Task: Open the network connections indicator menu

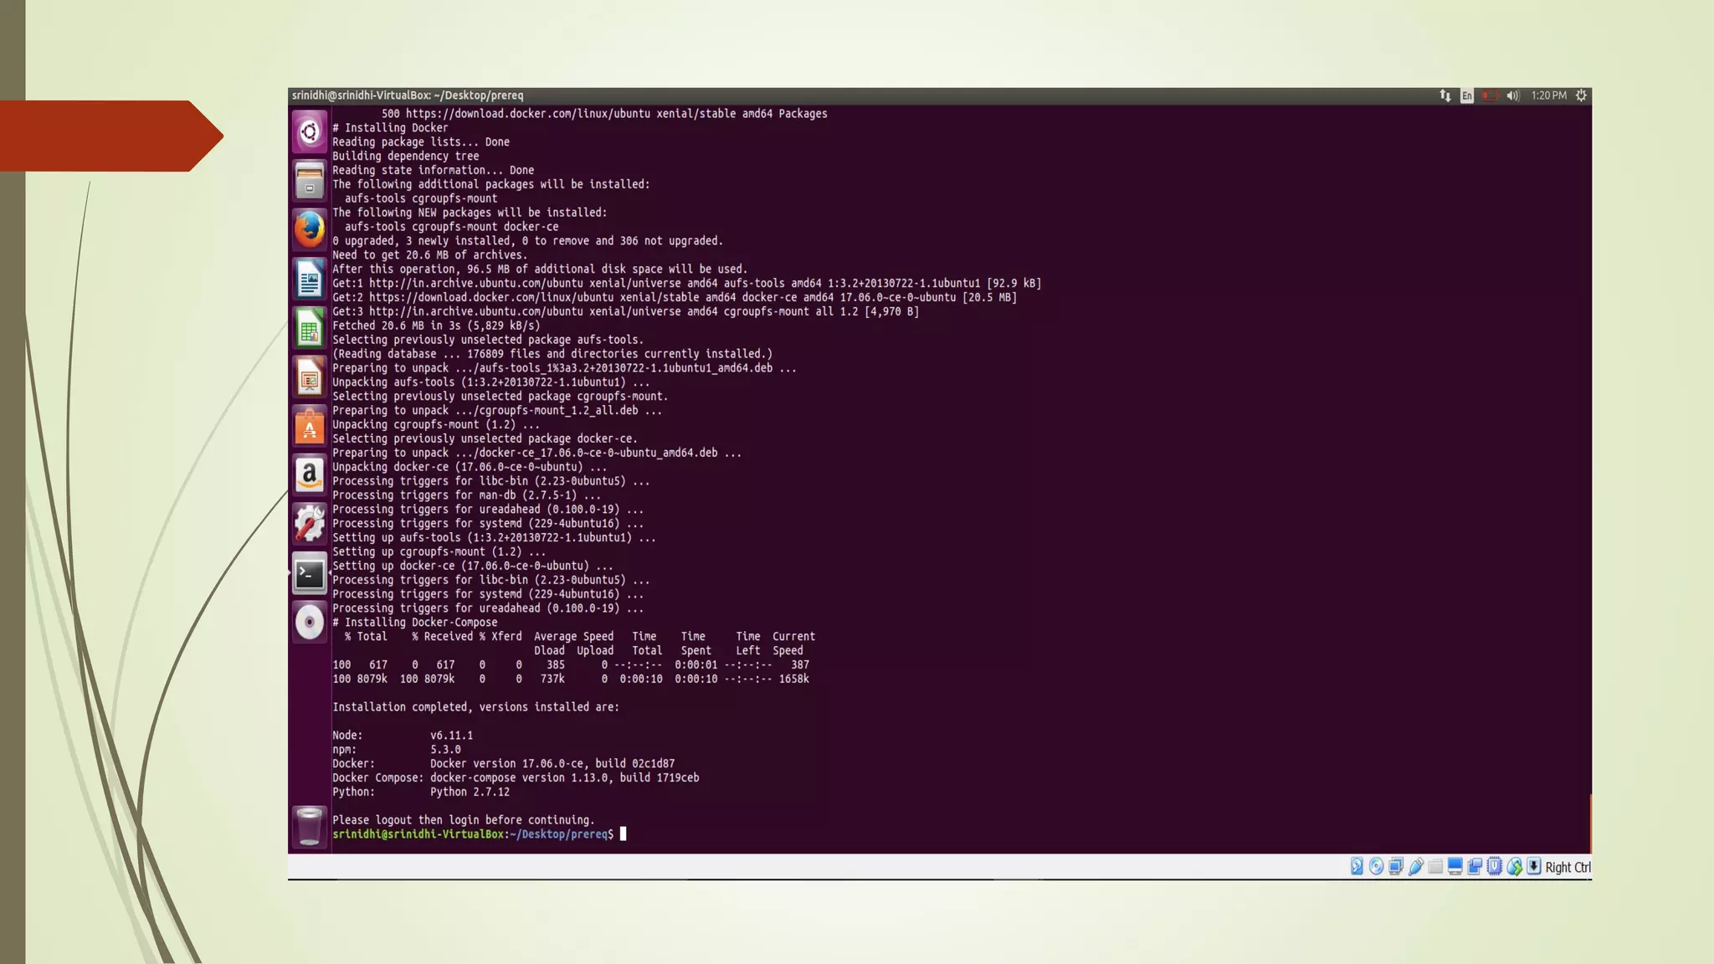Action: 1445,96
